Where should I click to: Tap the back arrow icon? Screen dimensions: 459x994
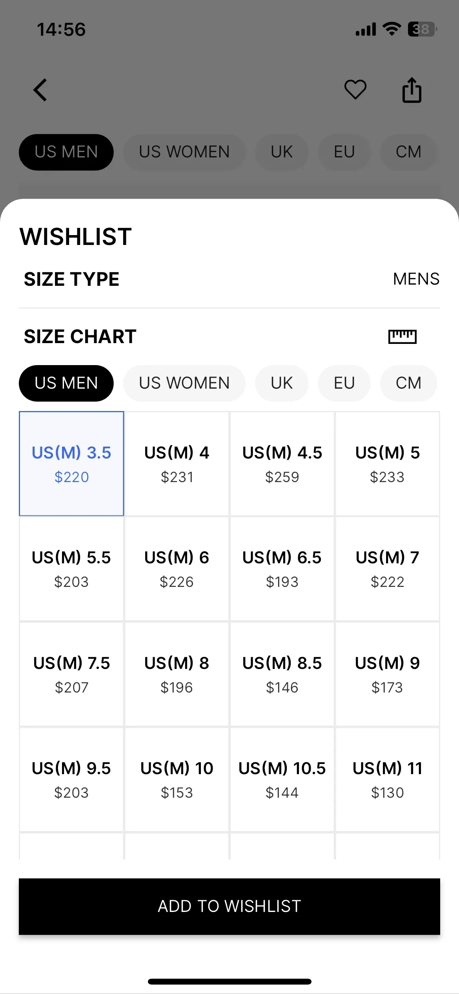(x=40, y=90)
